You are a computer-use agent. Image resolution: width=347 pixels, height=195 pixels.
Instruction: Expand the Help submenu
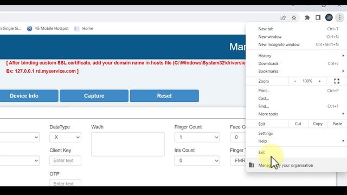tap(297, 141)
